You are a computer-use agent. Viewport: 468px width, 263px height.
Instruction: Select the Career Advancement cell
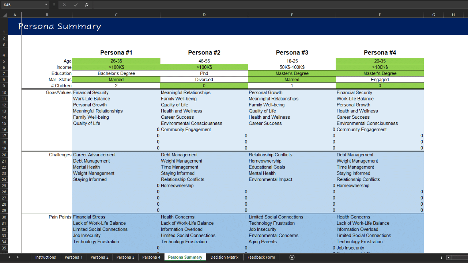click(116, 155)
